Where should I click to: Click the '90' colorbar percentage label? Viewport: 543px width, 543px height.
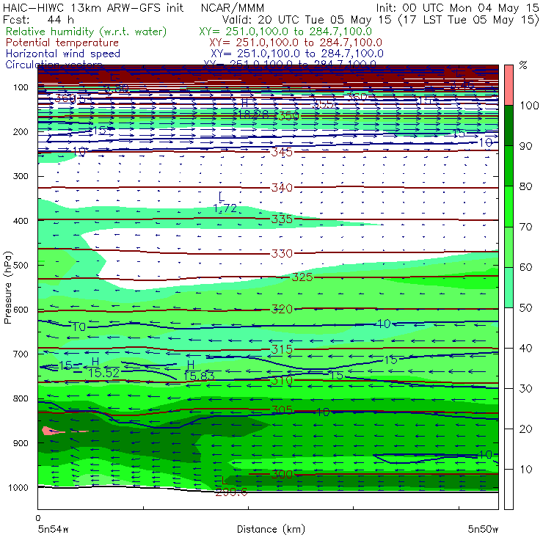point(525,146)
